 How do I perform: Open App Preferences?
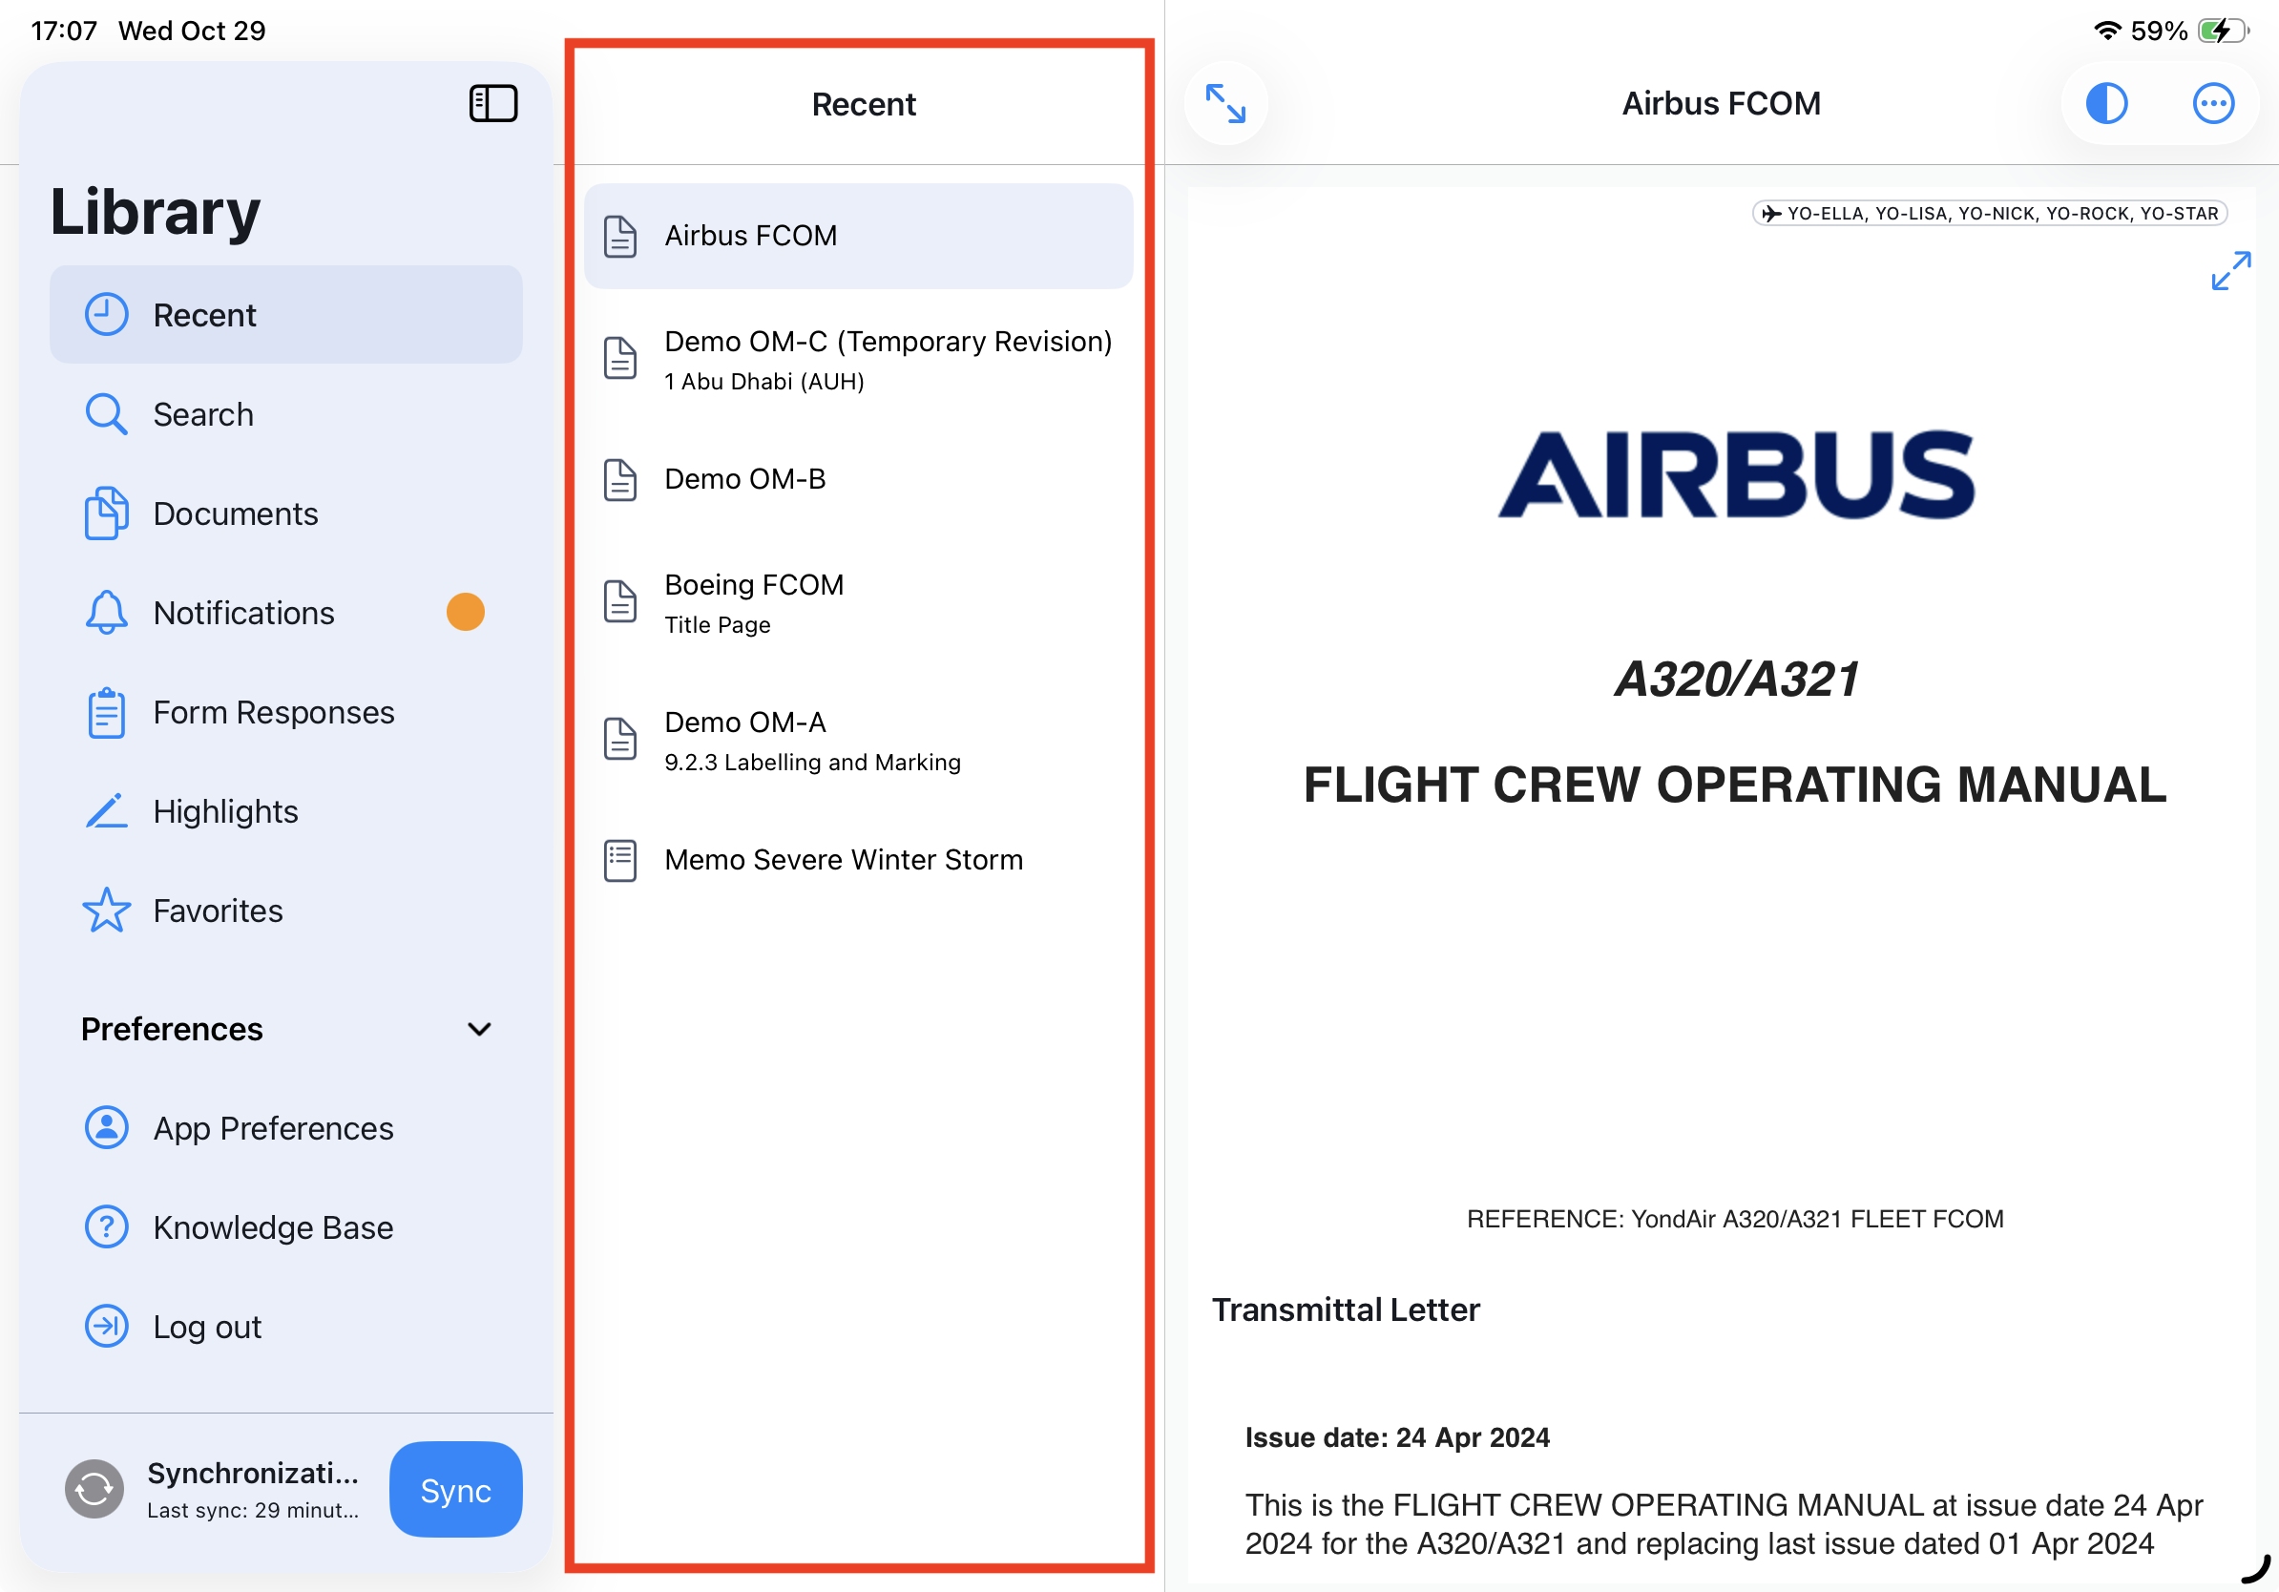[x=272, y=1128]
